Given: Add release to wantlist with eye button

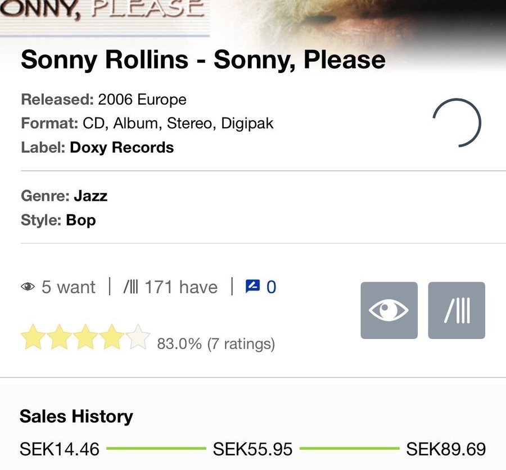Looking at the screenshot, I should [x=389, y=310].
